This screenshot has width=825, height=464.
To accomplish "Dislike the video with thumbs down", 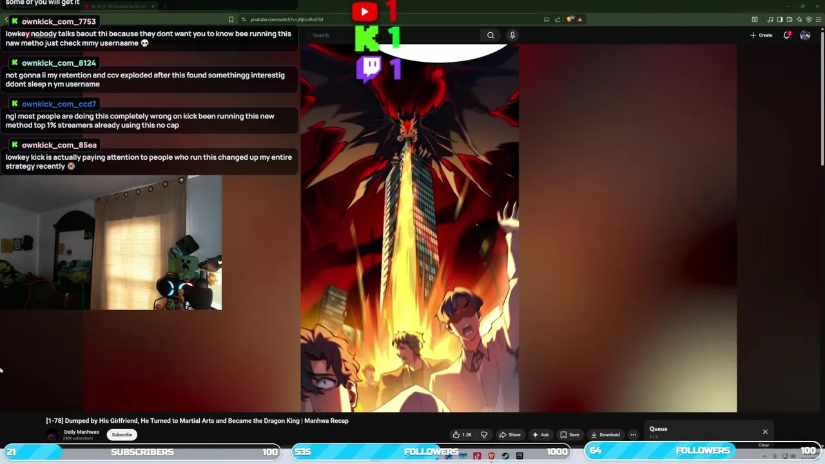I will coord(484,435).
